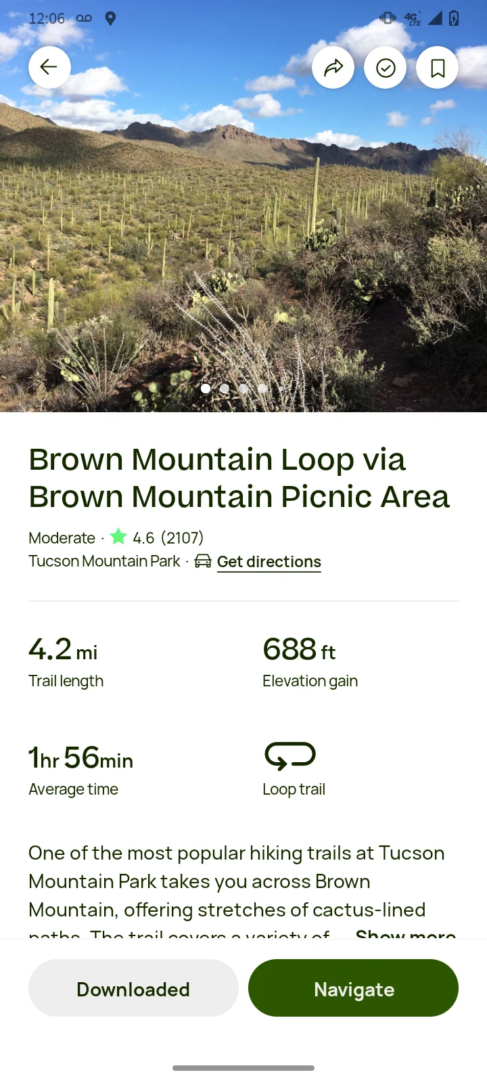Screen dimensions: 487x1083
Task: Click the car icon next to Get directions
Action: [202, 561]
